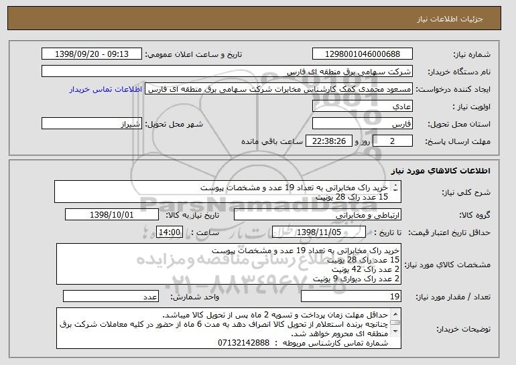The width and height of the screenshot is (516, 365).
Task: Click the line 2 عدد راک دیواری 9 یونیت
Action: pos(357,279)
